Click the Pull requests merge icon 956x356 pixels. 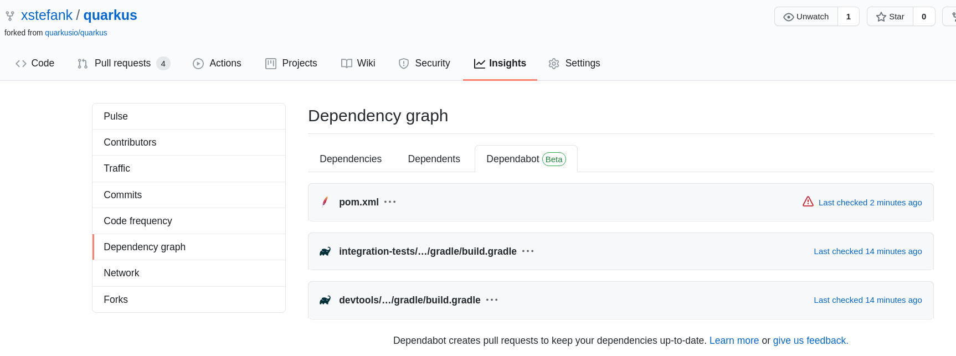[83, 64]
